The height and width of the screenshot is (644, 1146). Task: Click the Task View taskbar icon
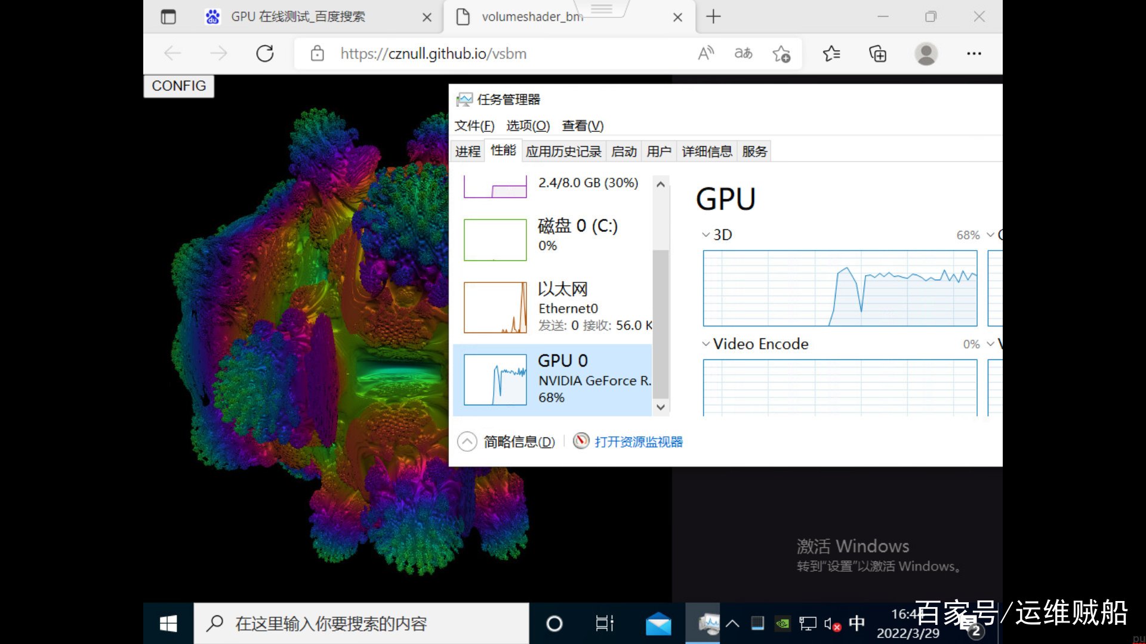click(605, 624)
